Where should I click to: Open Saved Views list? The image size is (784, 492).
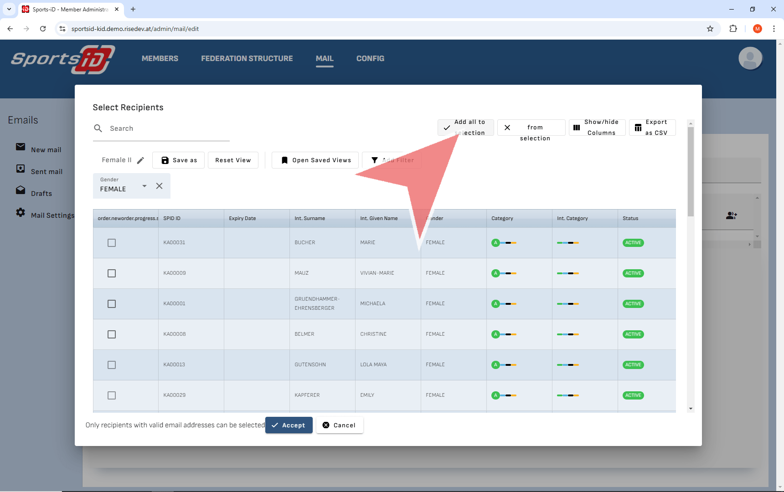(x=315, y=160)
